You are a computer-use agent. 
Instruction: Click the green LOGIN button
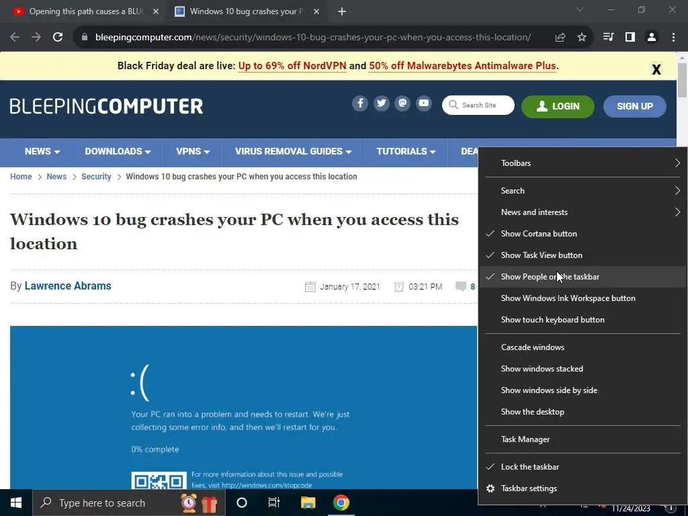pyautogui.click(x=558, y=106)
